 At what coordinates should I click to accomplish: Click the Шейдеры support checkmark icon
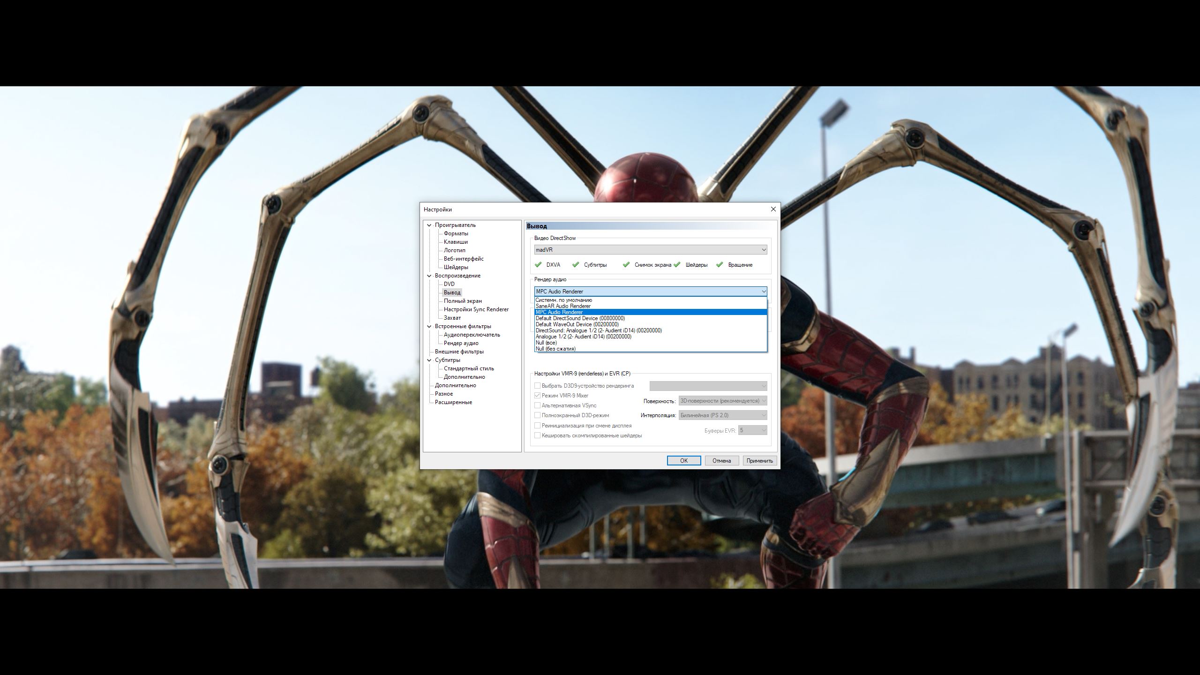coord(677,264)
